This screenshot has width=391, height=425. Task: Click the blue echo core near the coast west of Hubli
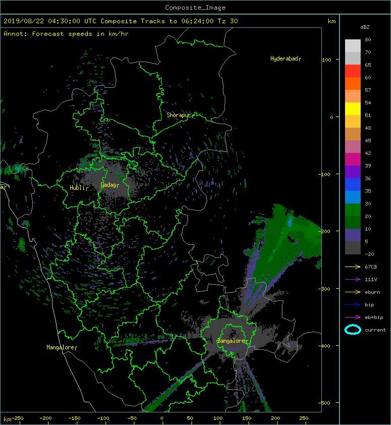(18, 168)
